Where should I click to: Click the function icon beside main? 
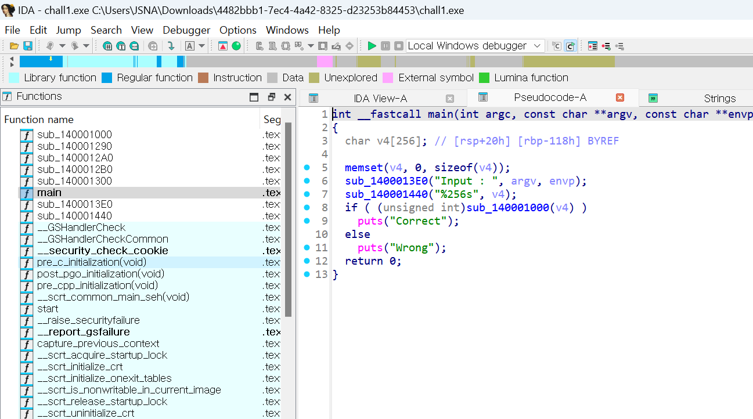[x=27, y=193]
